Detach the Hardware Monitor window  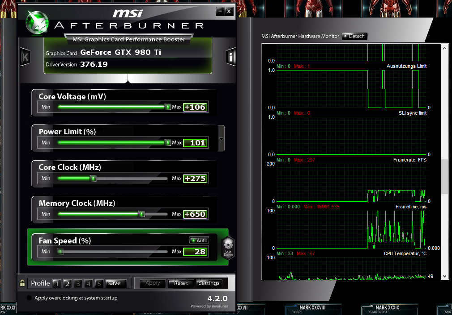coord(354,36)
